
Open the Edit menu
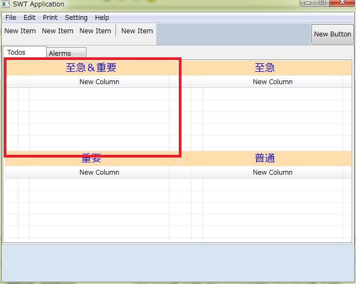tap(30, 18)
